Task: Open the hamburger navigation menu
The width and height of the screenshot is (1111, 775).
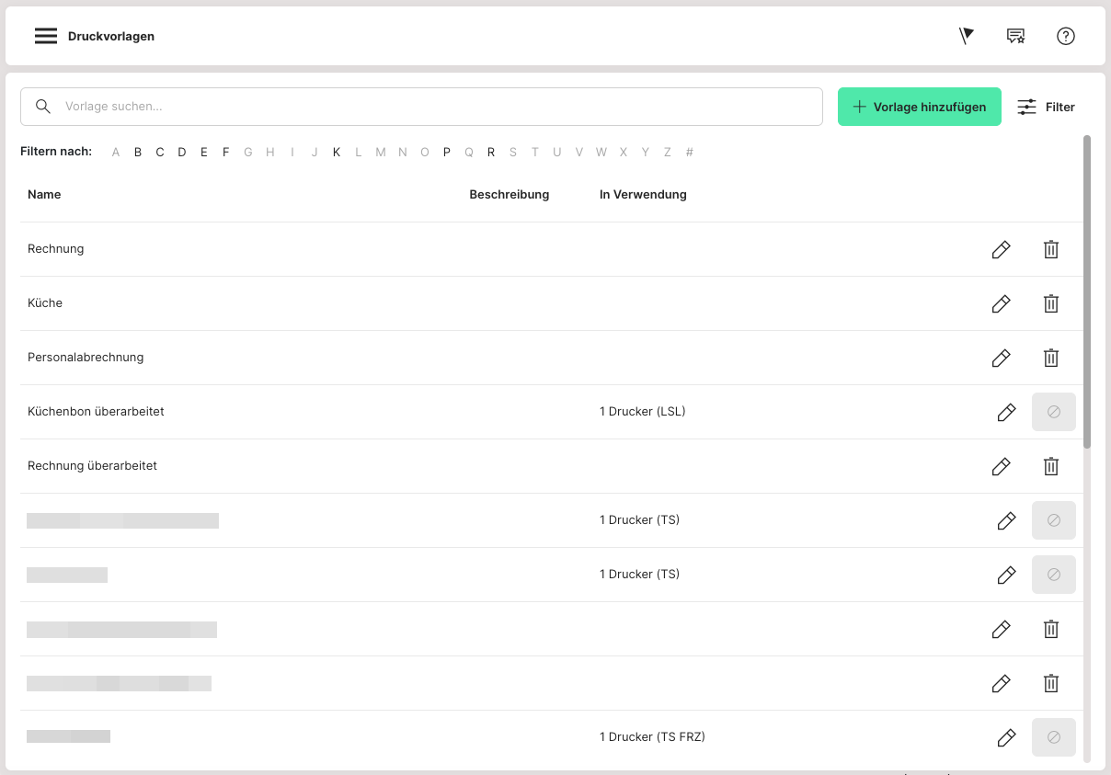Action: [46, 36]
